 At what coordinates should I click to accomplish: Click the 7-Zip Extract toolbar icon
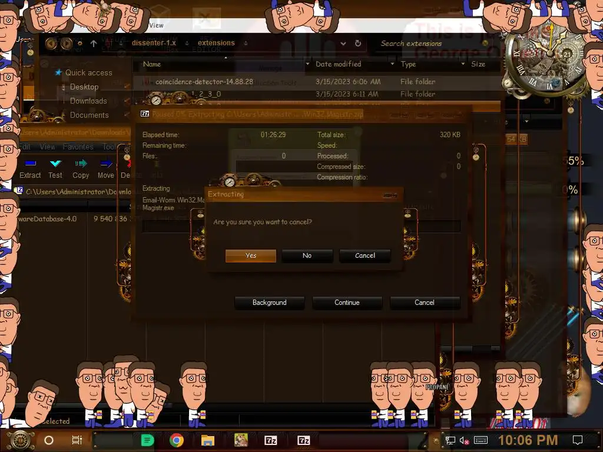point(31,164)
